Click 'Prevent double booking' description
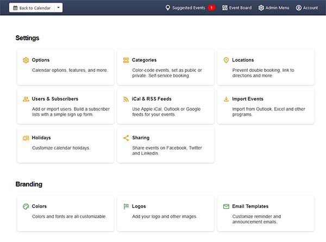The image size is (326, 242). click(263, 73)
